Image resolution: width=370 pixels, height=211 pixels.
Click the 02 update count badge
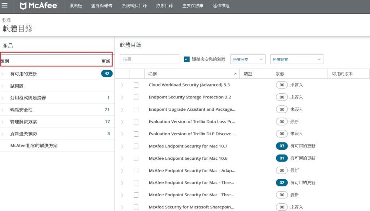pyautogui.click(x=282, y=183)
